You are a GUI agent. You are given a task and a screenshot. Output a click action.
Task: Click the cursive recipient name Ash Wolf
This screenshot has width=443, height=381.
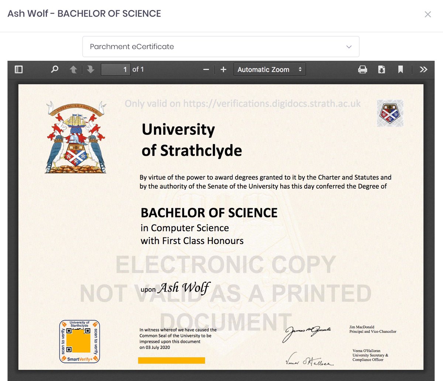[184, 288]
